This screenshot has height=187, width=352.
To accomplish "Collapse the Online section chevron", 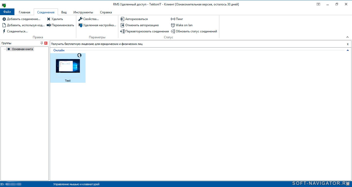I will (348, 50).
